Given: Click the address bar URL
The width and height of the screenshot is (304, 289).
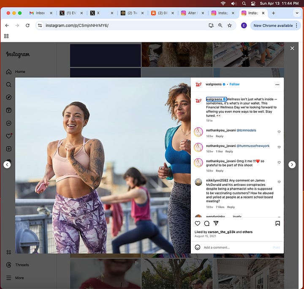Looking at the screenshot, I should [x=77, y=25].
